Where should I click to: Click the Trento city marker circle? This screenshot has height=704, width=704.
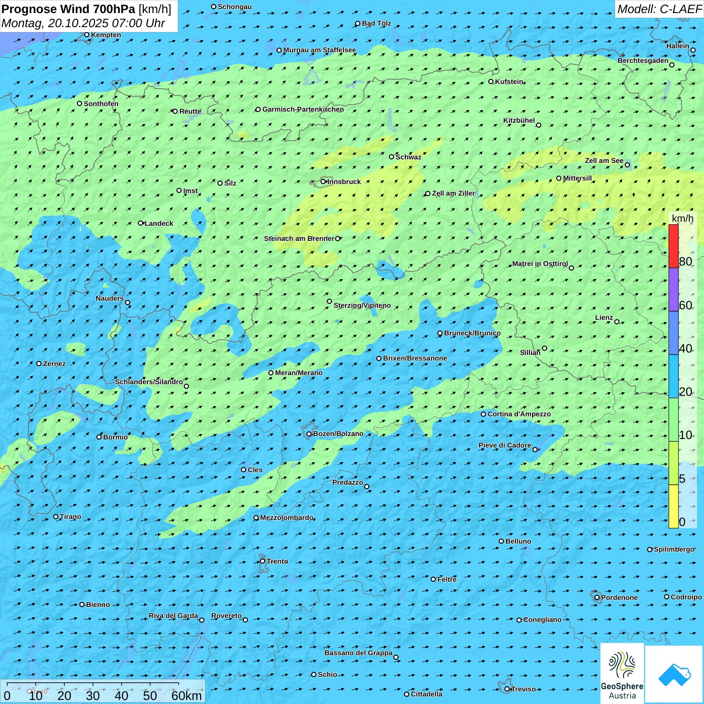coord(262,561)
